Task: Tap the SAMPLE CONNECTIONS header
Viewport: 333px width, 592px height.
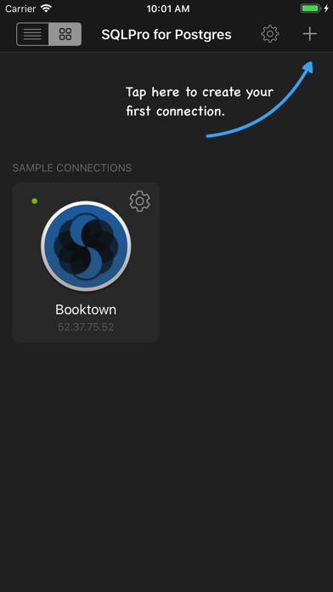Action: tap(72, 168)
